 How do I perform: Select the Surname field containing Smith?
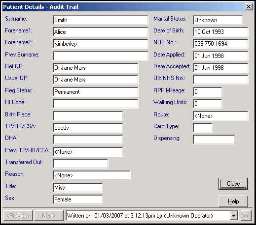click(x=101, y=20)
